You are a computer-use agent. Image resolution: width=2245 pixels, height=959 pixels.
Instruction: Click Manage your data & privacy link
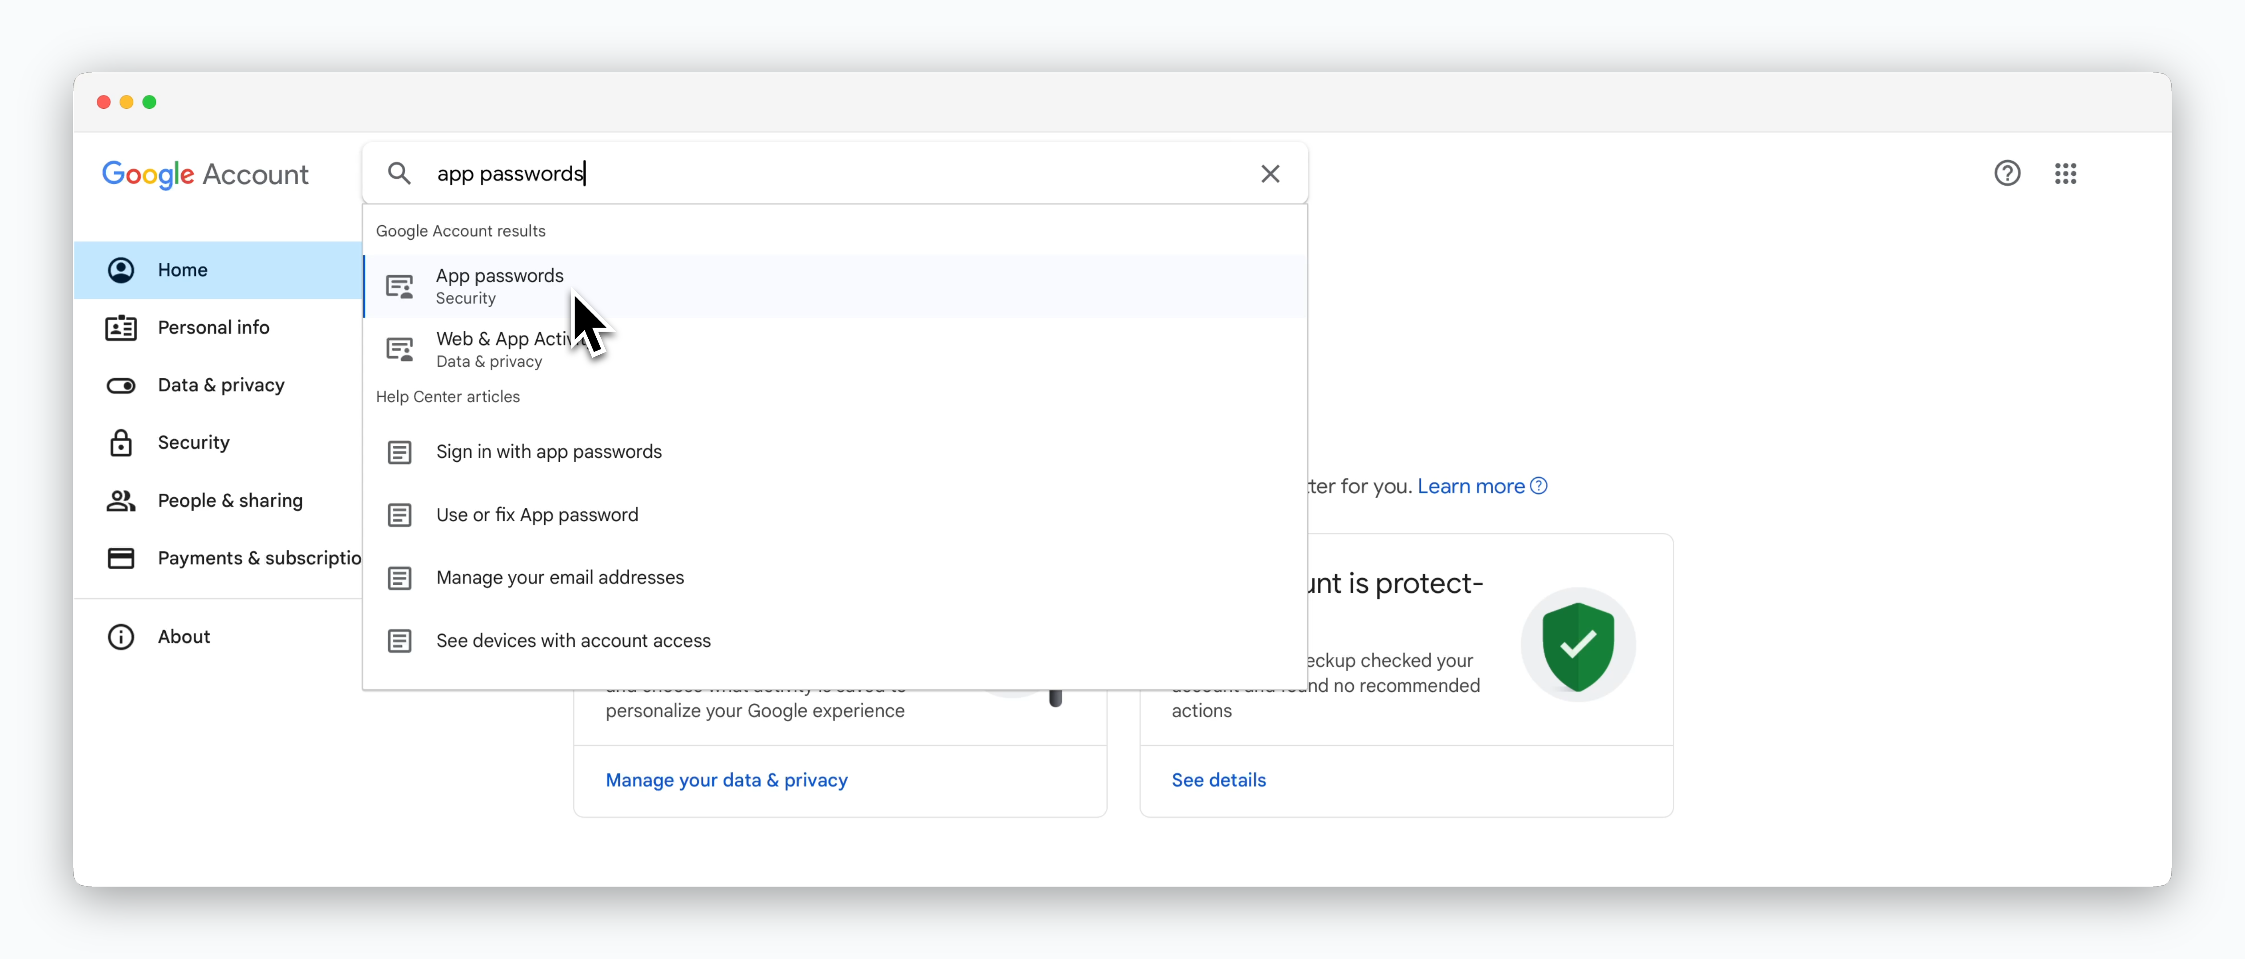tap(726, 781)
